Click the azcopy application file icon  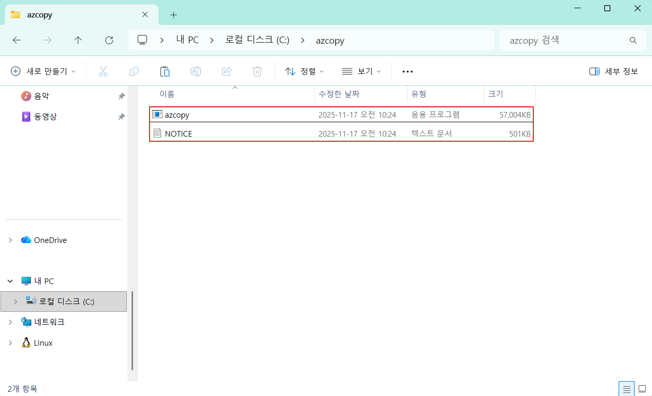point(157,115)
